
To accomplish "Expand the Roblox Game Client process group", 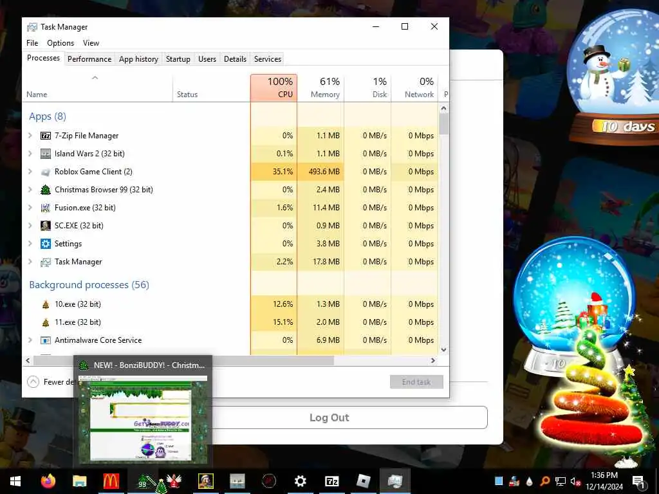I will coord(30,172).
